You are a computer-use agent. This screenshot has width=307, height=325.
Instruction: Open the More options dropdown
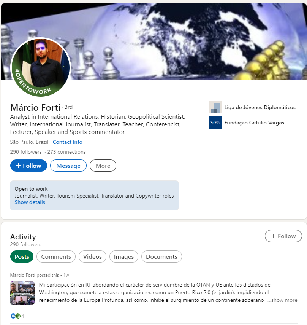coord(103,166)
